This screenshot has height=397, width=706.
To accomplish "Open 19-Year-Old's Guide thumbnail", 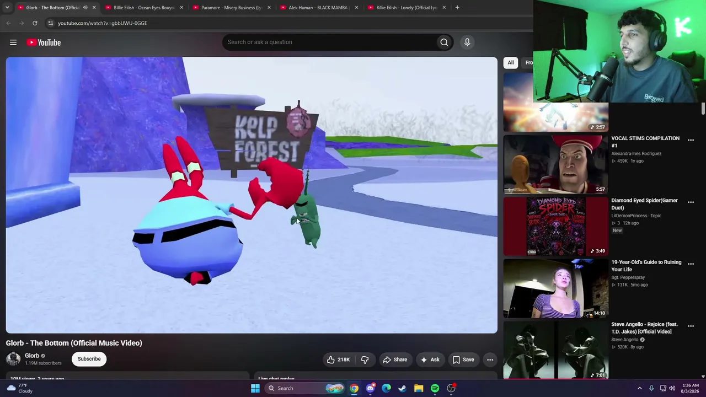I will point(556,289).
